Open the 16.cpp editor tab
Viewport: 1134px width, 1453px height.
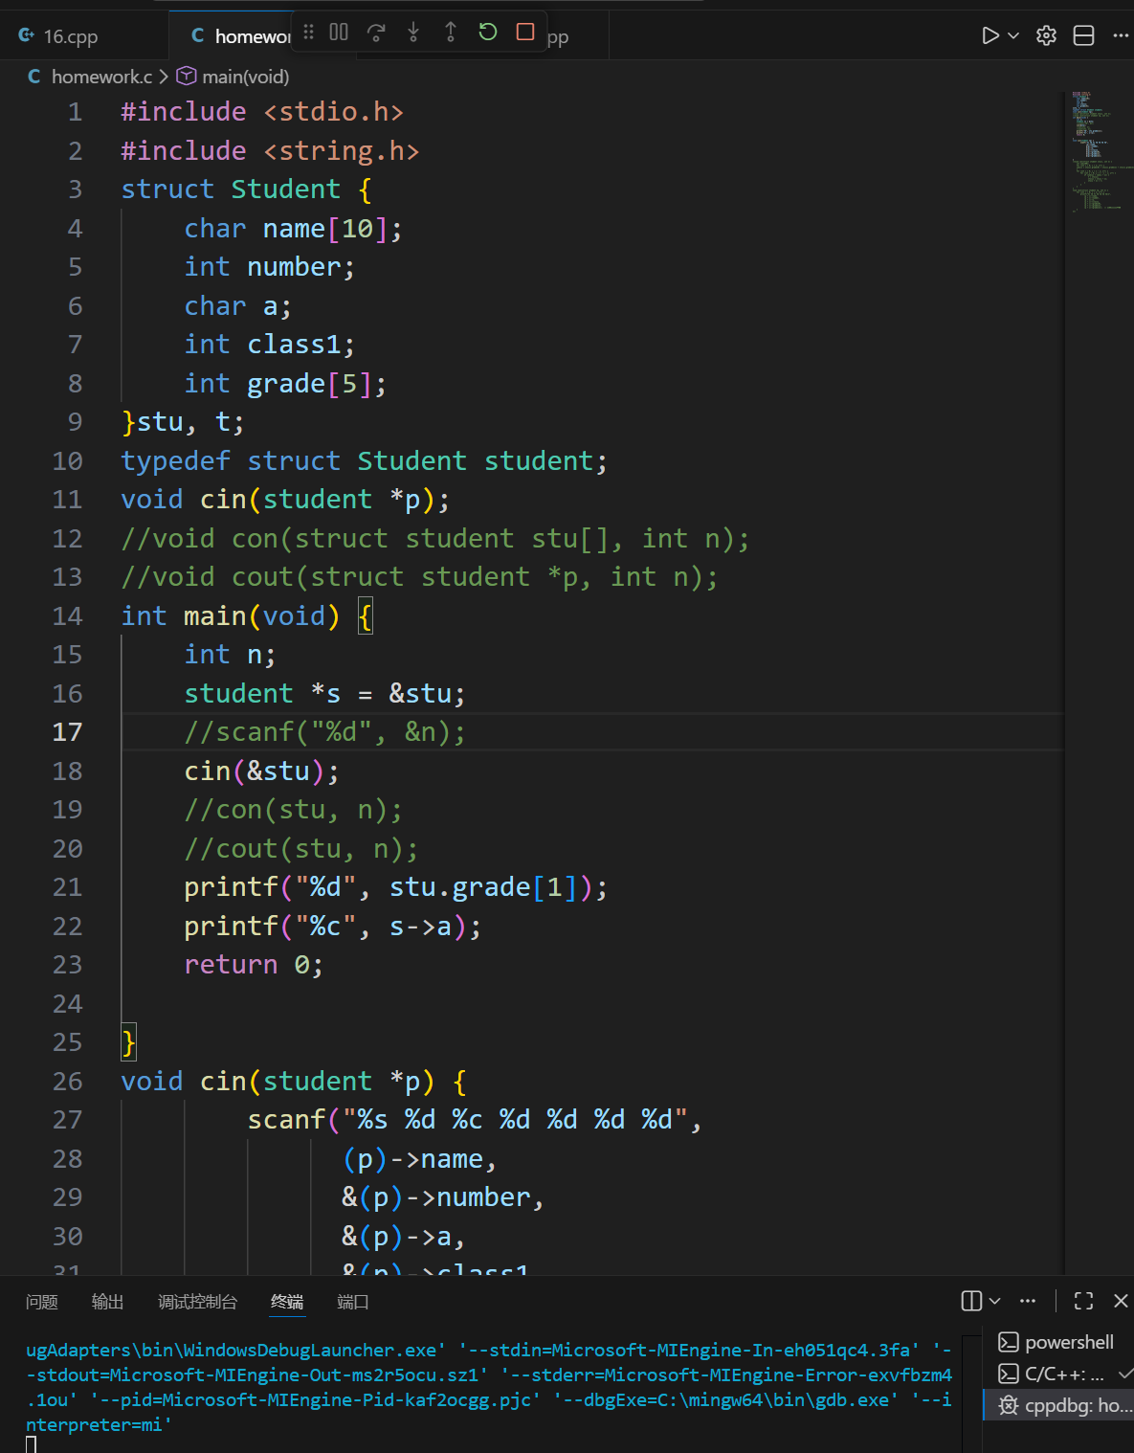click(x=71, y=36)
